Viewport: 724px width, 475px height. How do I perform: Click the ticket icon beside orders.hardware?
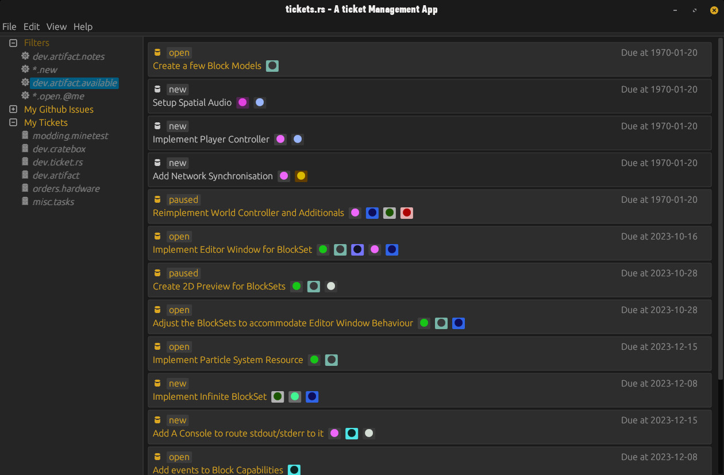(x=24, y=188)
